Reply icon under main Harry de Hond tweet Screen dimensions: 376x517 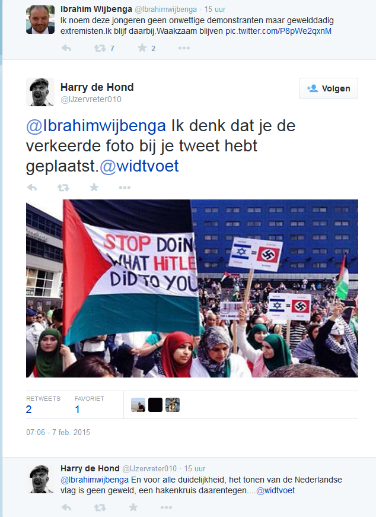click(x=32, y=188)
